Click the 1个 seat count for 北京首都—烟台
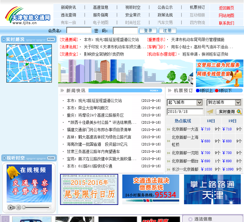This screenshot has height=222, width=244. pyautogui.click(x=217, y=161)
